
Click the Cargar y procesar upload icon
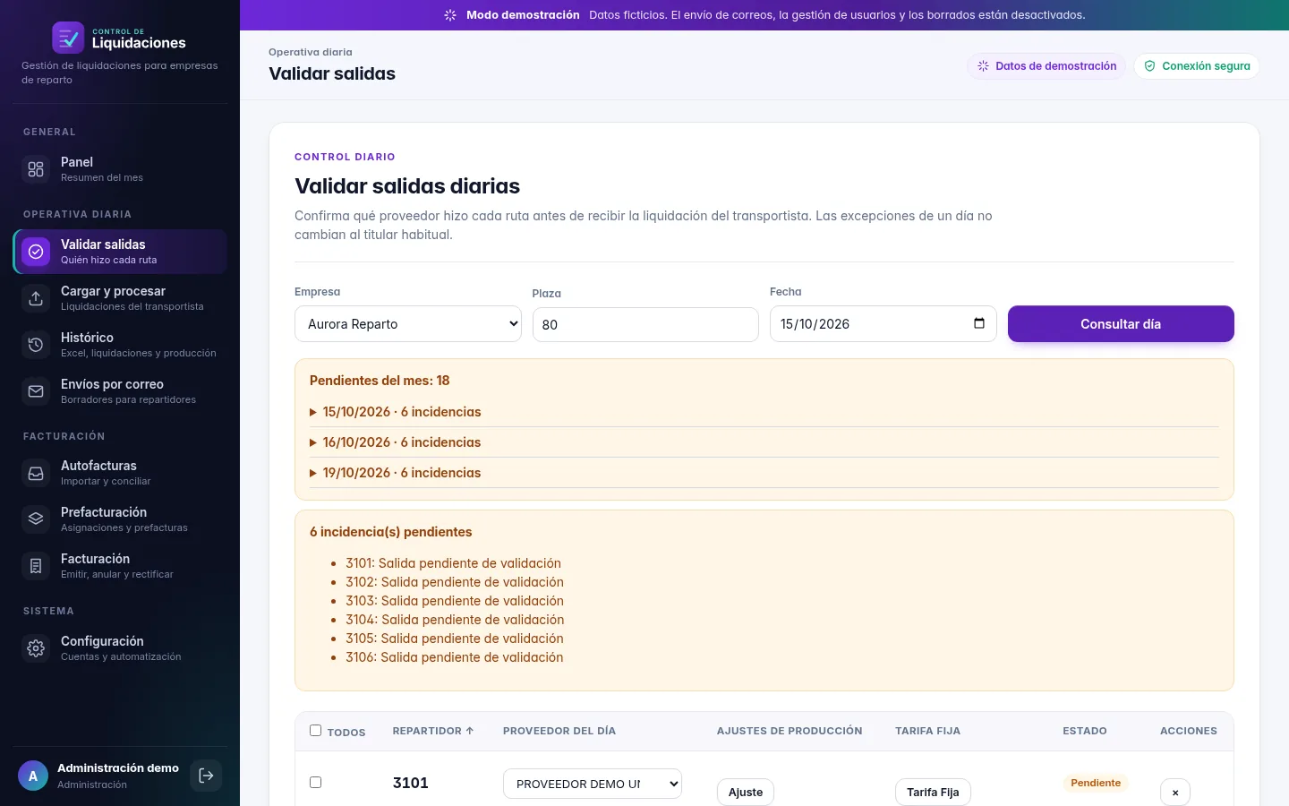tap(36, 298)
